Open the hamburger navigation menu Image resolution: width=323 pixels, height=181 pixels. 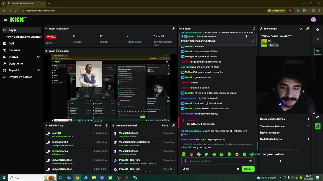[5, 20]
